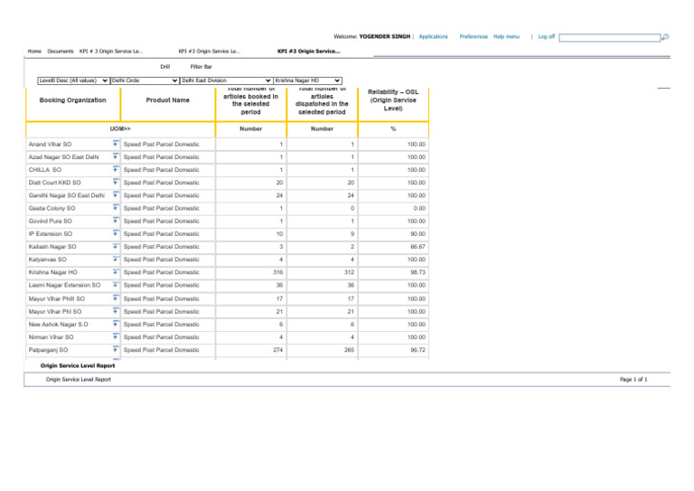Open the Delhi East Division dropdown
Viewport: 694px width, 491px height.
[x=226, y=80]
